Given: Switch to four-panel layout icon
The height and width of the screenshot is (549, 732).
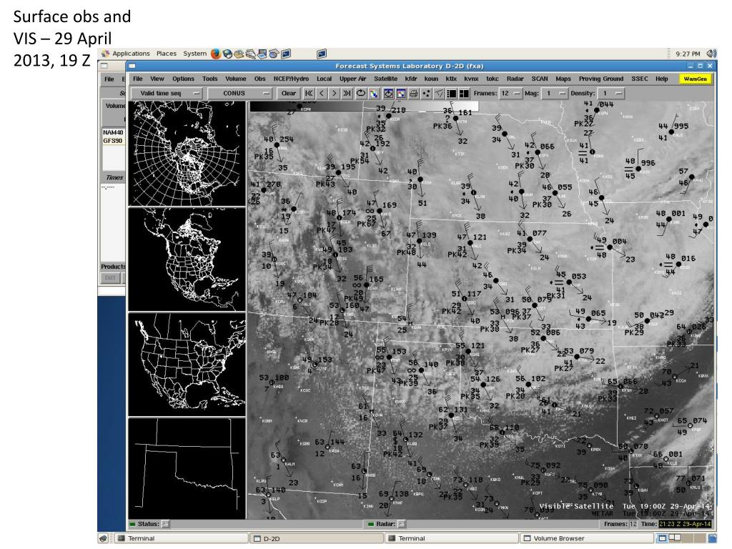Looking at the screenshot, I should coord(464,94).
